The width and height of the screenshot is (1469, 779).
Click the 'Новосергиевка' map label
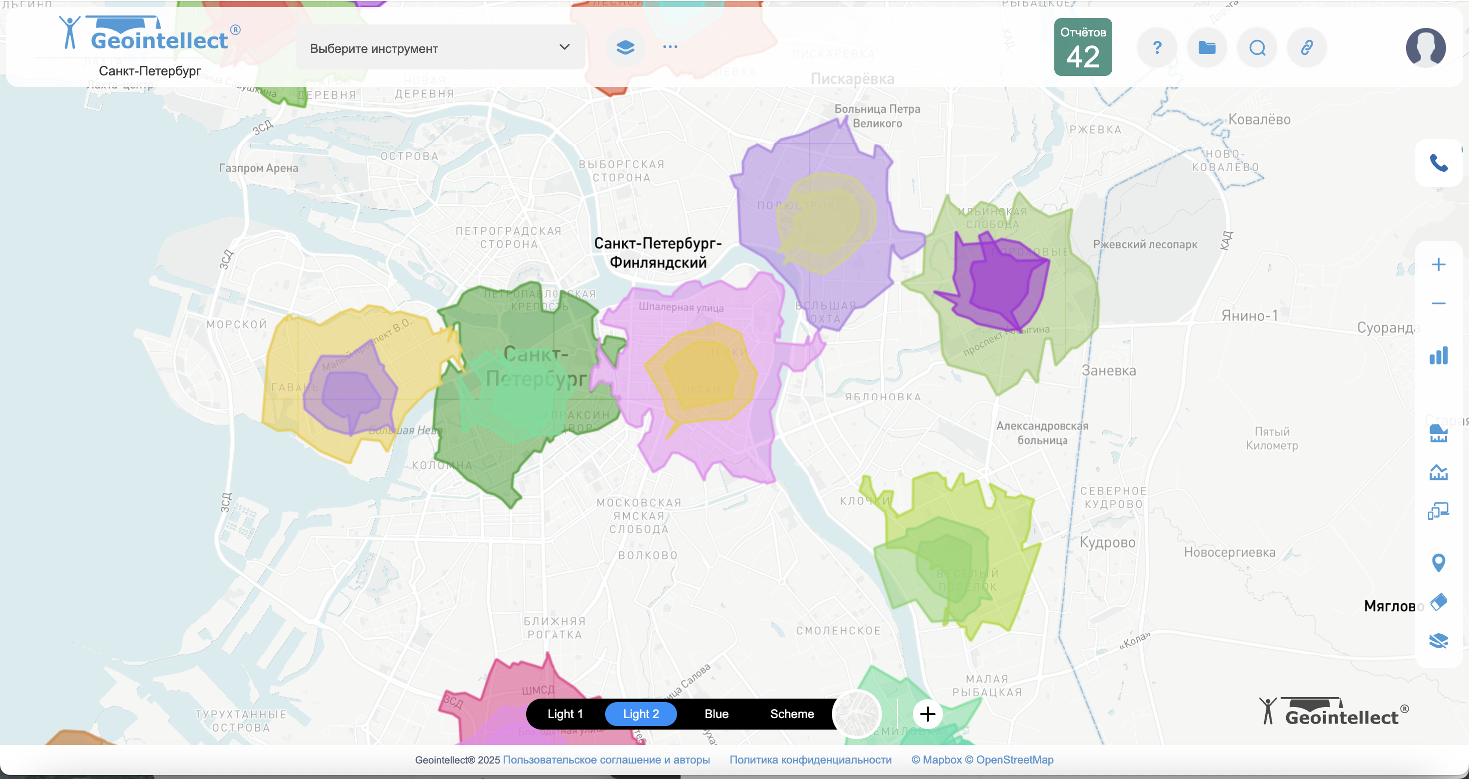click(x=1230, y=552)
